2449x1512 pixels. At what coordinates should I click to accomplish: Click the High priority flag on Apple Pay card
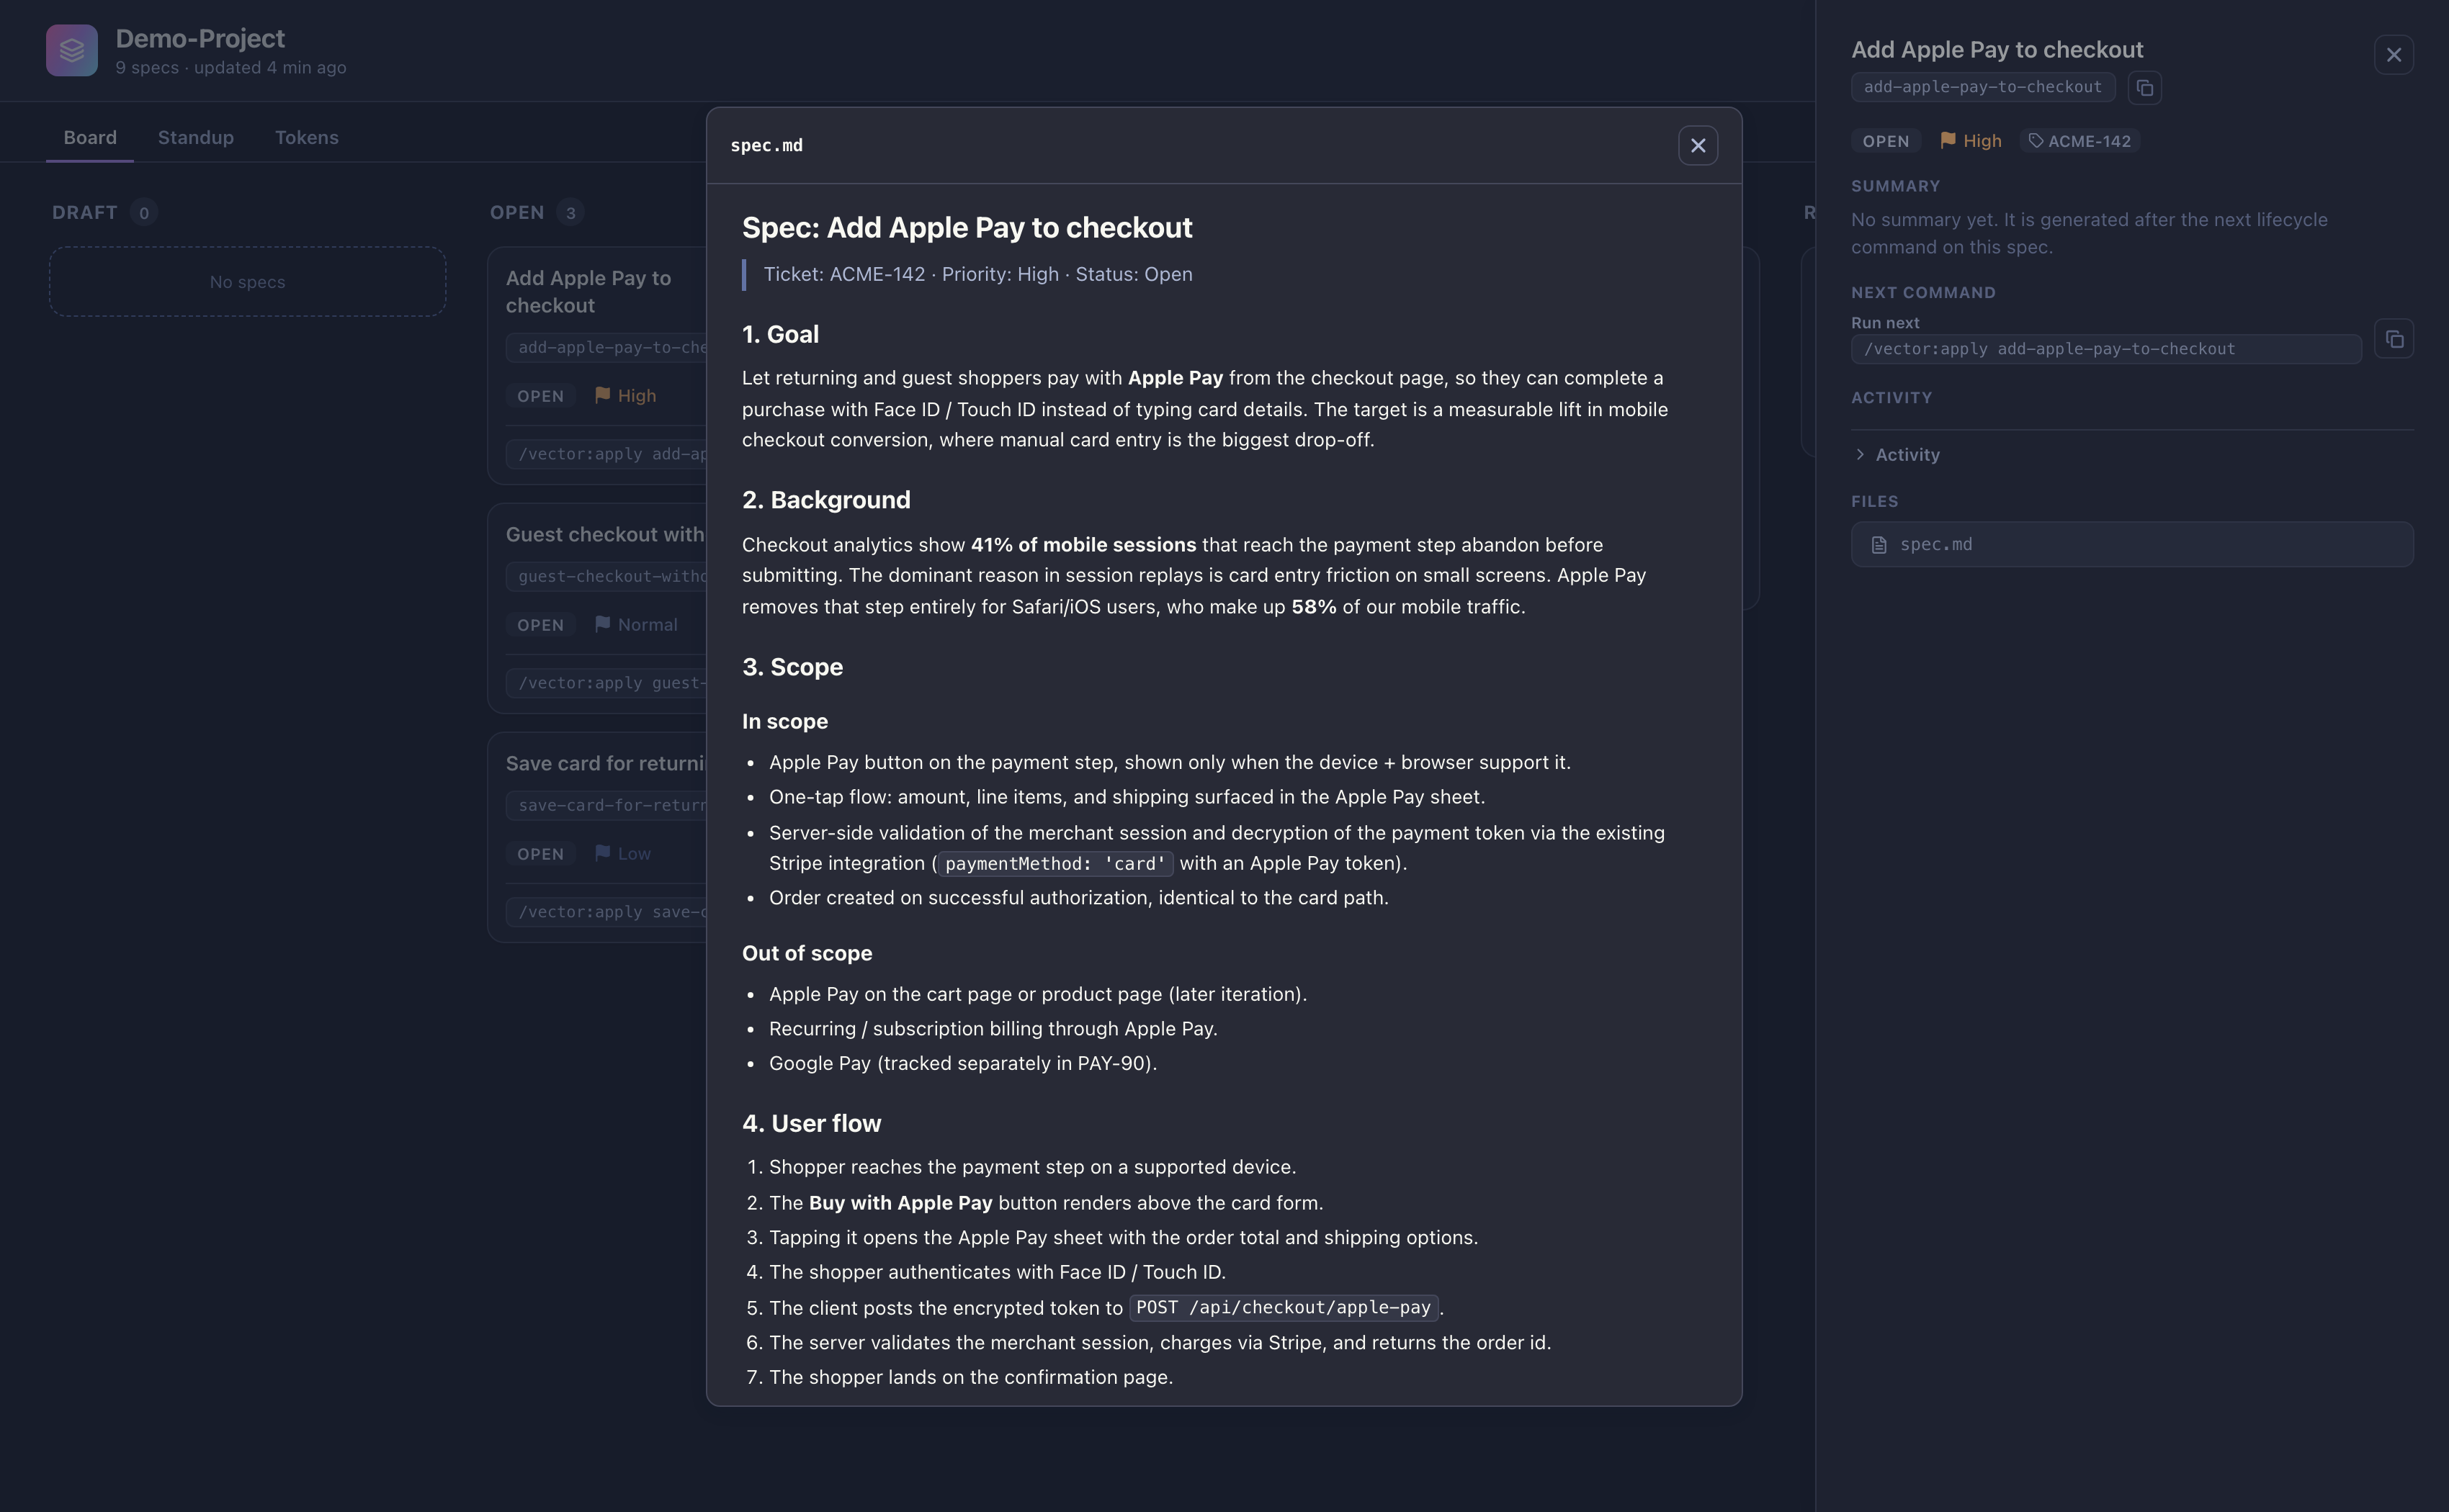click(625, 396)
